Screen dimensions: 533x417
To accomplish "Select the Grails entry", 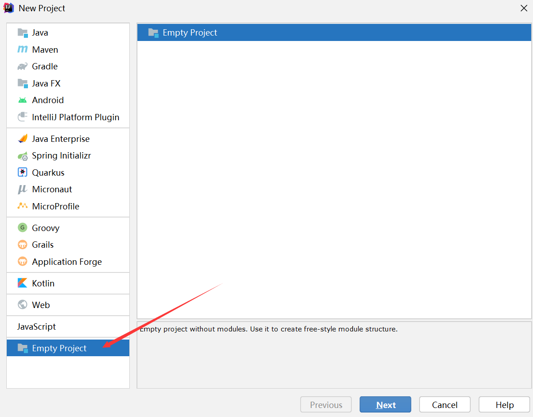I will (68, 245).
